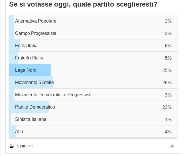Click the poll bars icon beside vote count

point(12,146)
